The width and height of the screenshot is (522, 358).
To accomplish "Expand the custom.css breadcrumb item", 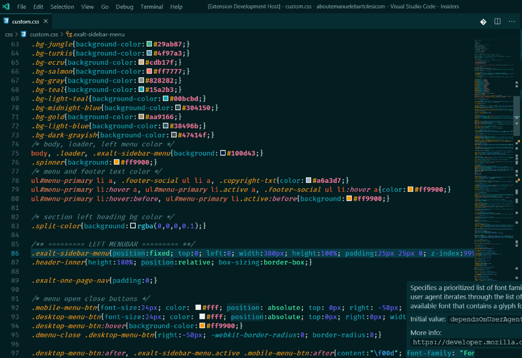I will (44, 34).
